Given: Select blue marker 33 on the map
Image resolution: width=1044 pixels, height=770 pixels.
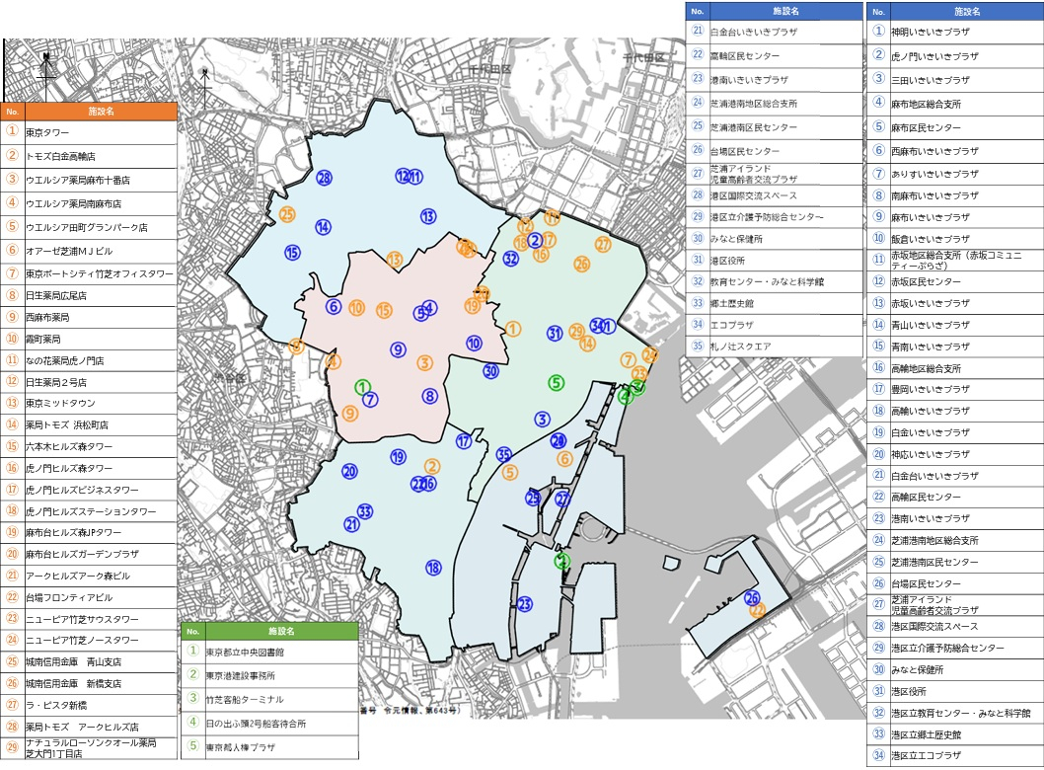Looking at the screenshot, I should click(x=365, y=510).
